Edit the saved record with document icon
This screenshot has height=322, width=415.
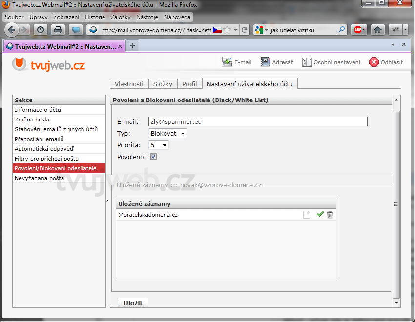click(x=307, y=215)
